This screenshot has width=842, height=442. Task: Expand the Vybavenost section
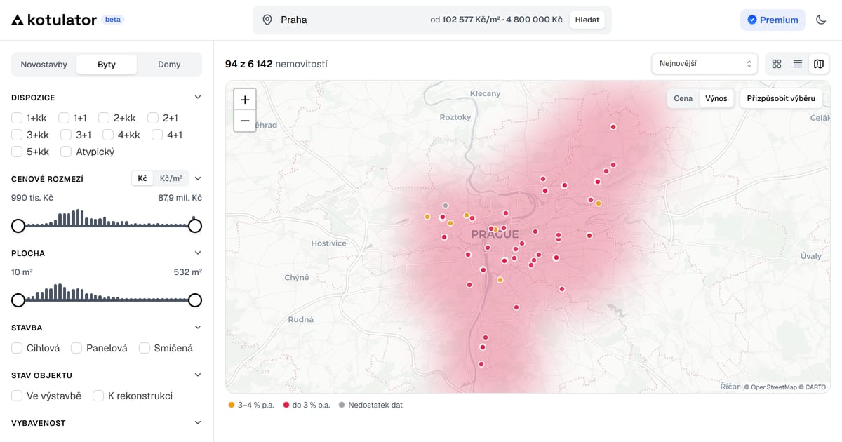198,423
